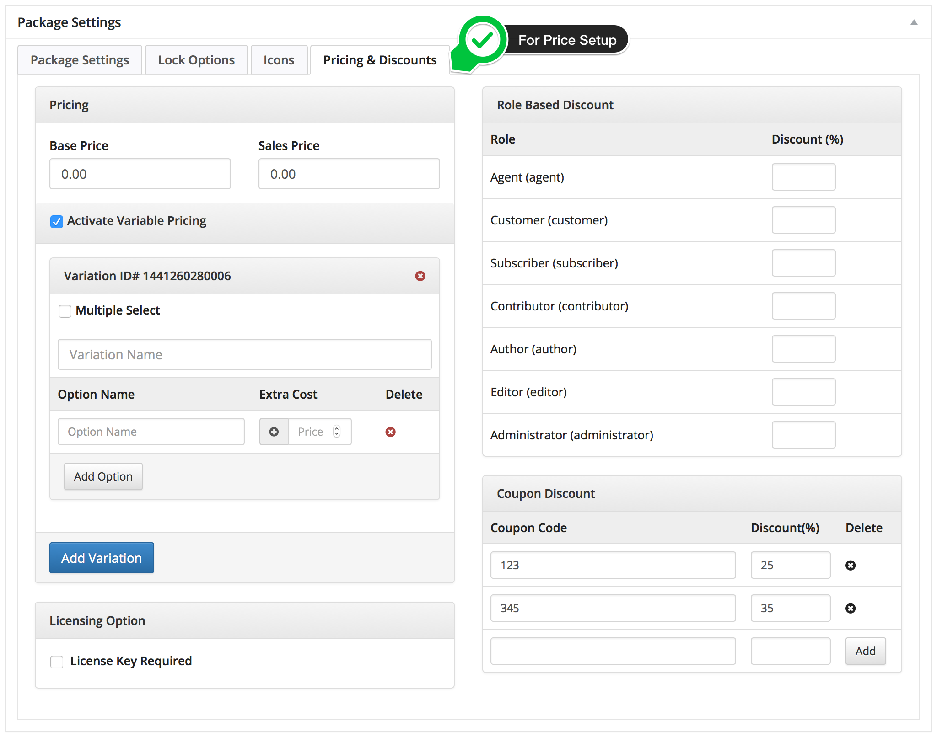The height and width of the screenshot is (737, 937).
Task: Click the Price extra cost input
Action: (319, 432)
